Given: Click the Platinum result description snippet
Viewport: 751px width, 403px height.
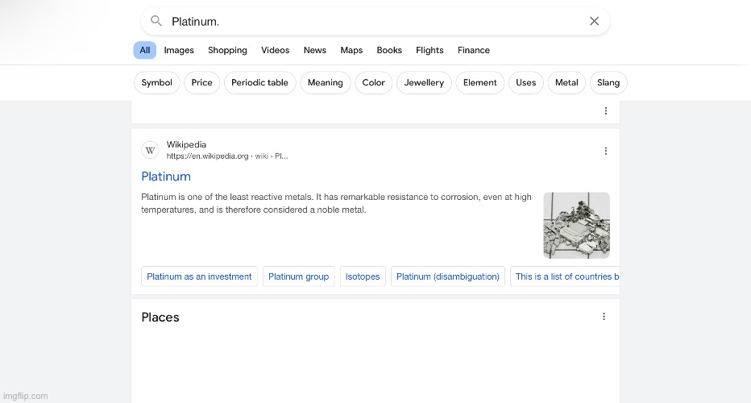Looking at the screenshot, I should point(336,203).
